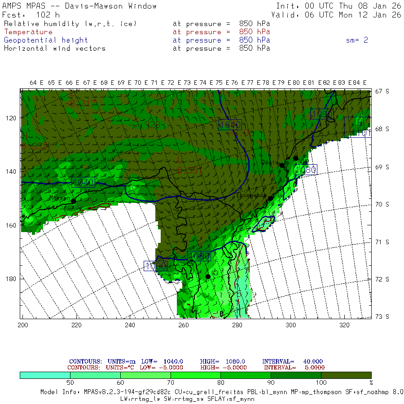Click the 70–80% bright green swatch

(x=196, y=375)
